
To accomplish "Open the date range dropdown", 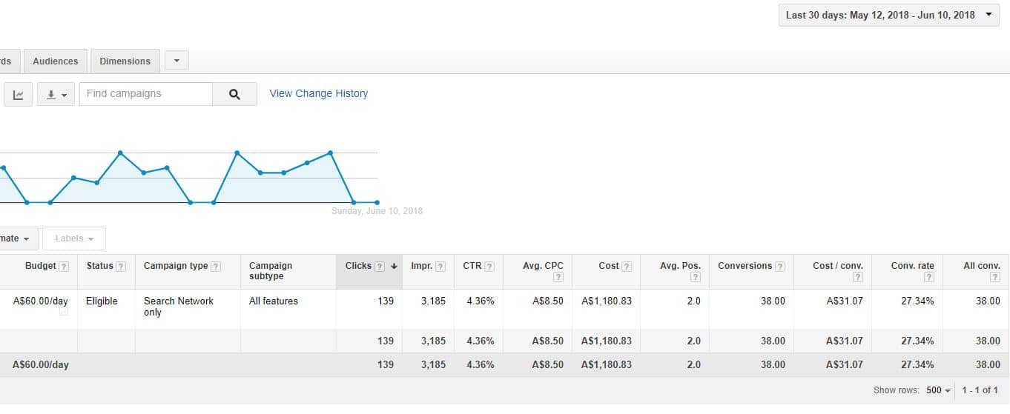I will pos(888,15).
